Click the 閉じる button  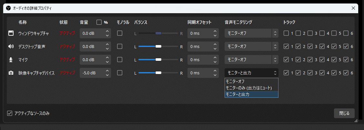[x=344, y=113]
